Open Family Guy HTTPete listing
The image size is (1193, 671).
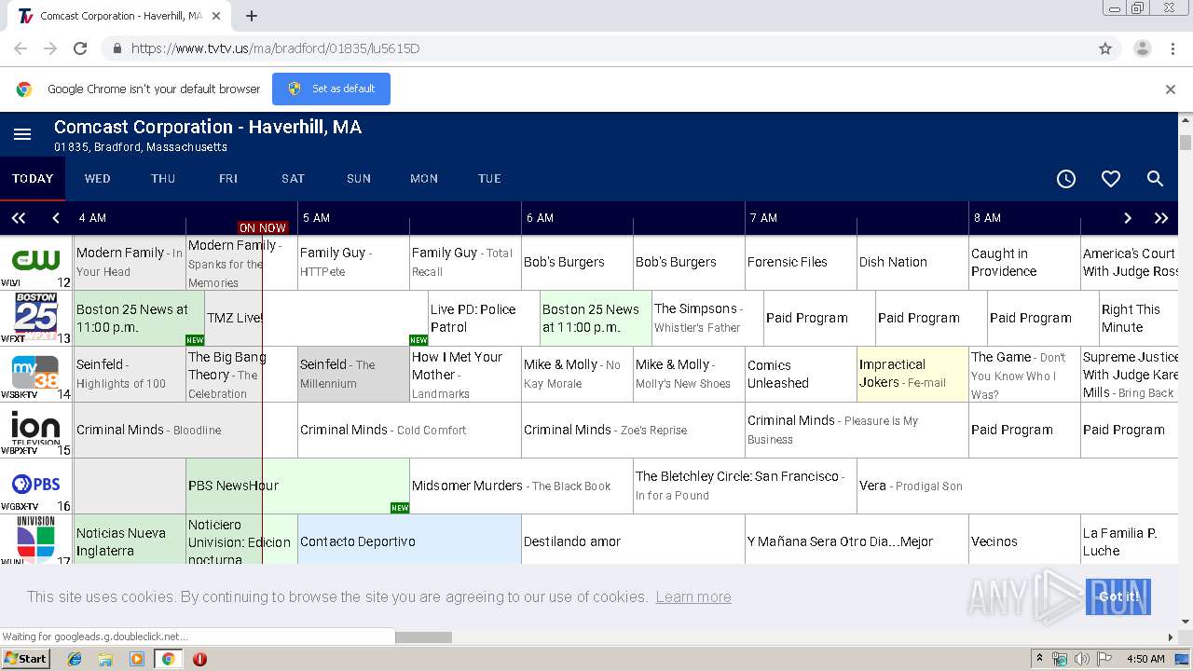(x=353, y=263)
